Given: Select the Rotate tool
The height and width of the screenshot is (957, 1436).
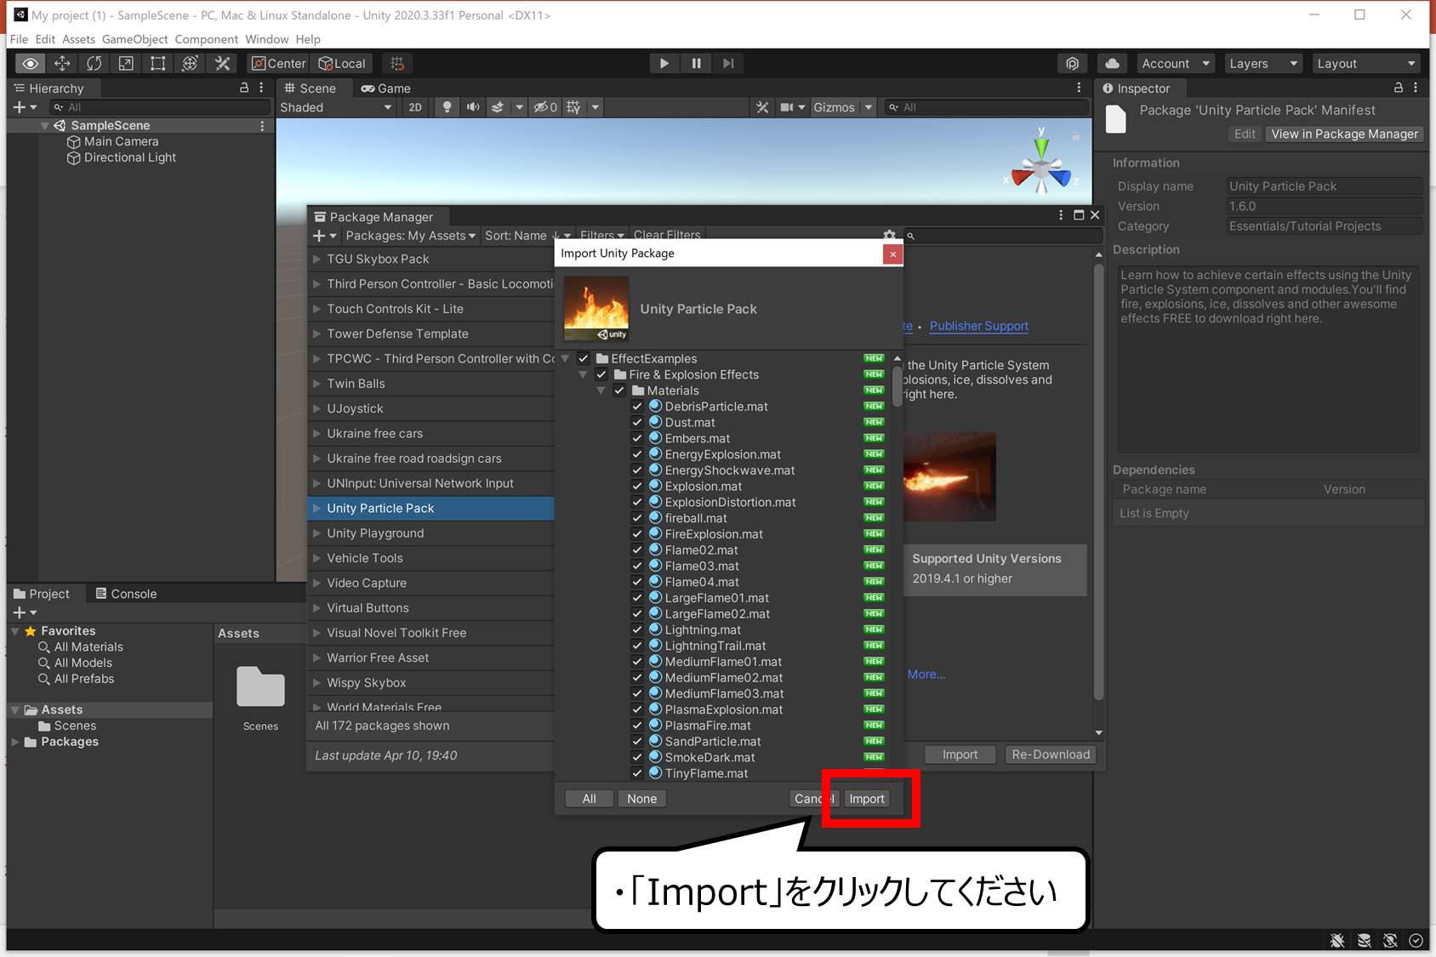Looking at the screenshot, I should [94, 64].
